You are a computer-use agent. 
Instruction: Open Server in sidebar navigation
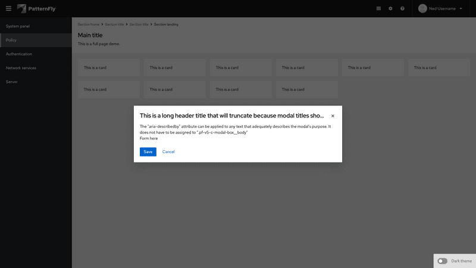[12, 82]
